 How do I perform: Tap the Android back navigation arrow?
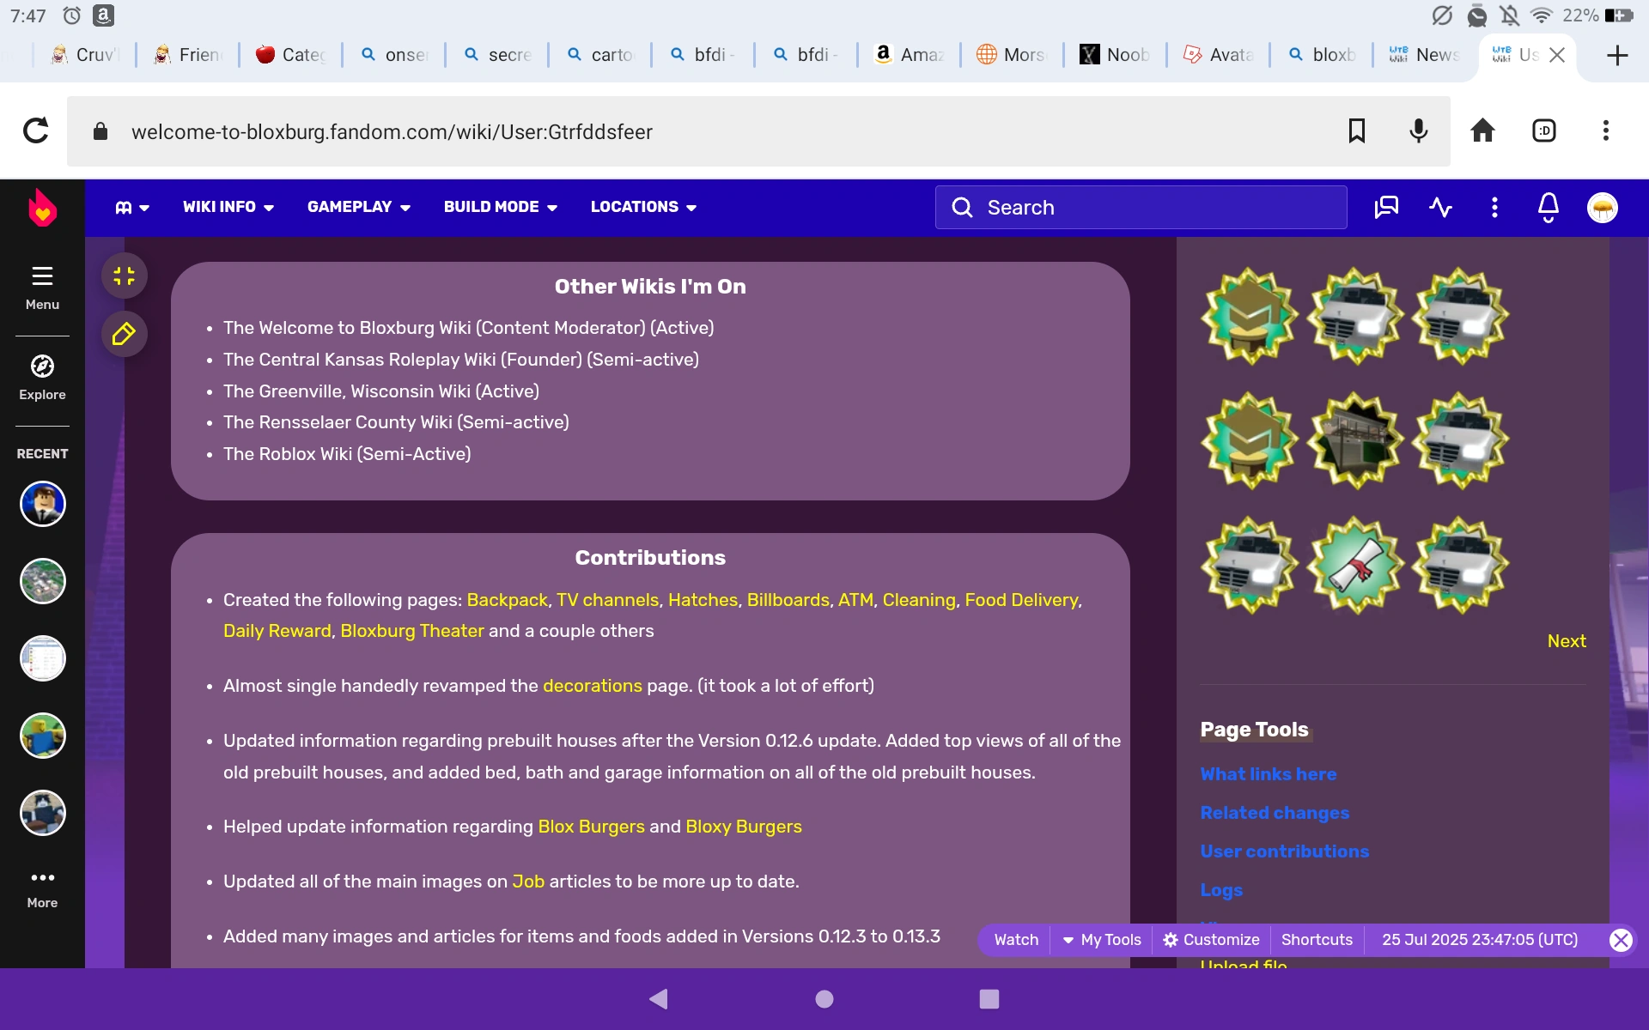[x=658, y=999]
